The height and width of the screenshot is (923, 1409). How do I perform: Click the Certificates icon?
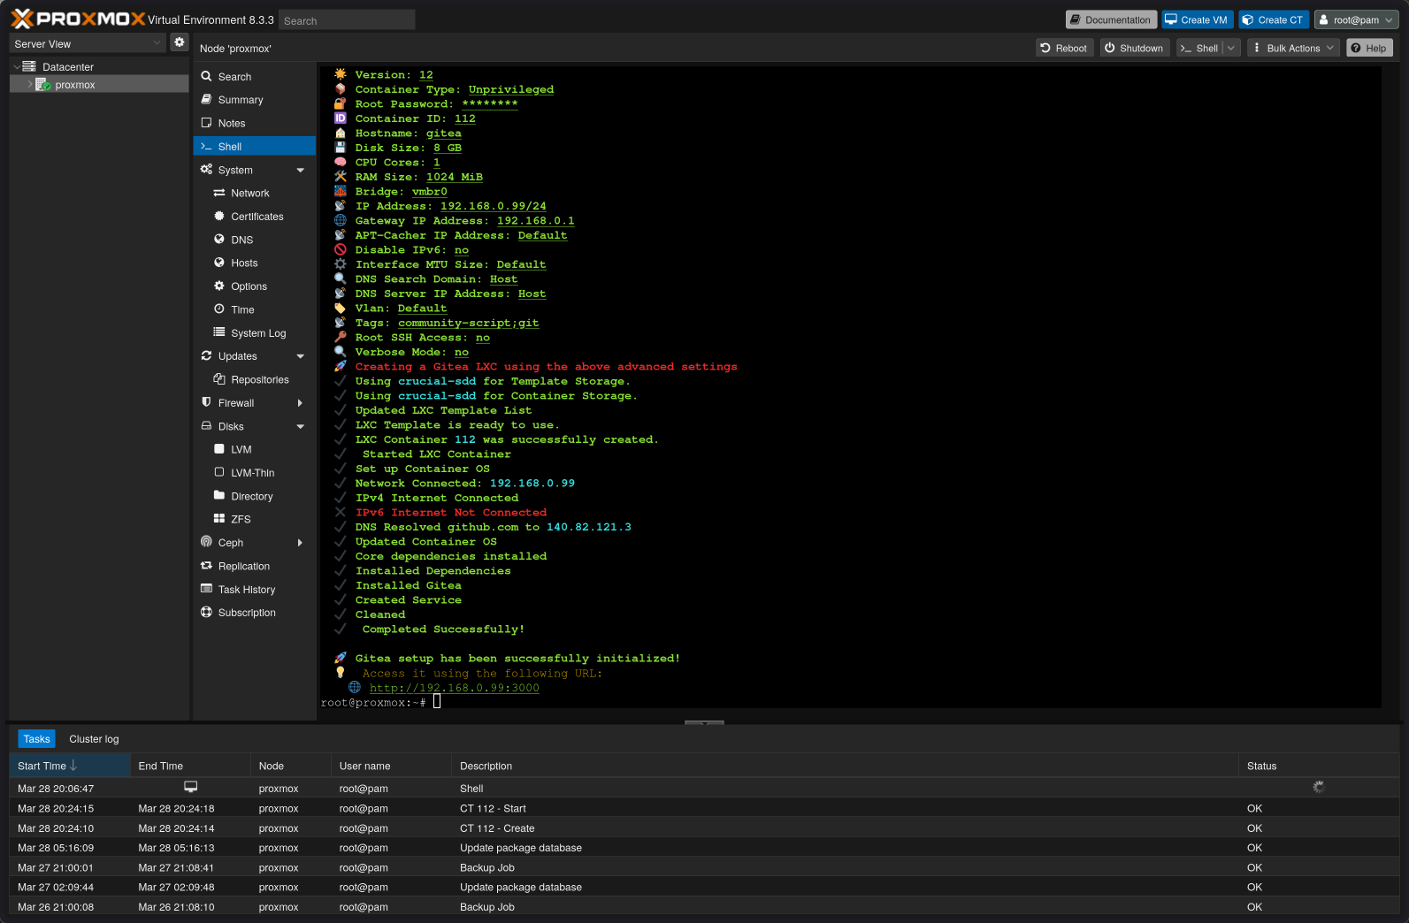[x=219, y=216]
